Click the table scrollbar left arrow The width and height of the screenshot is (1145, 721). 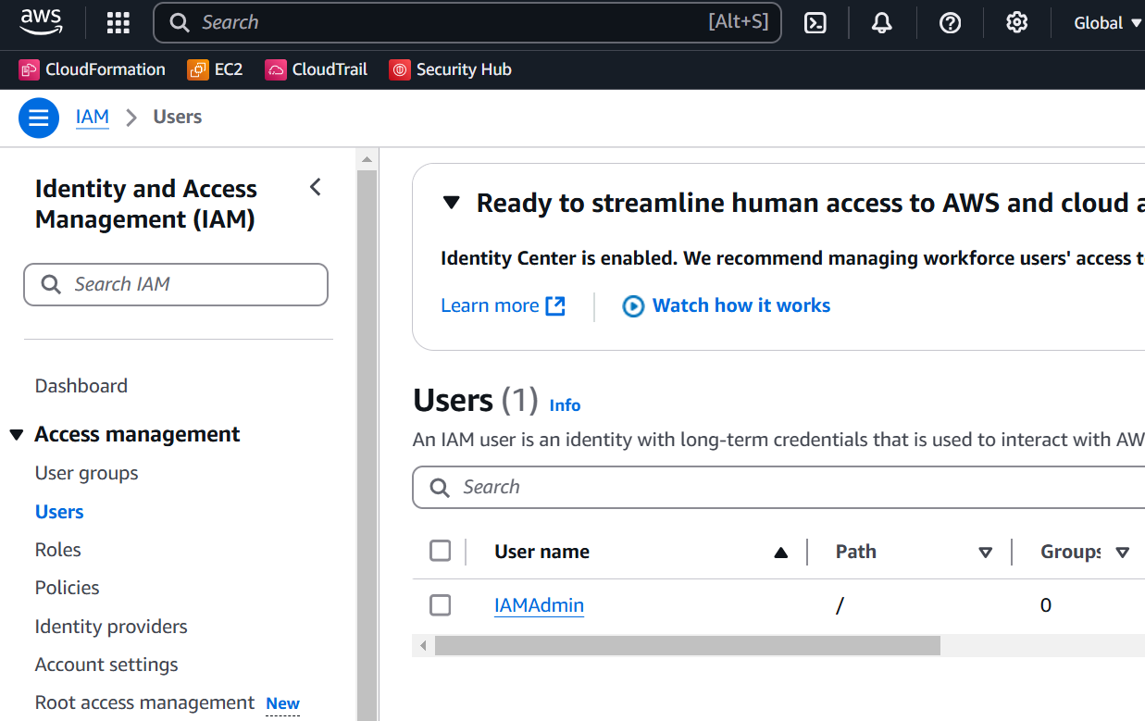pos(423,645)
